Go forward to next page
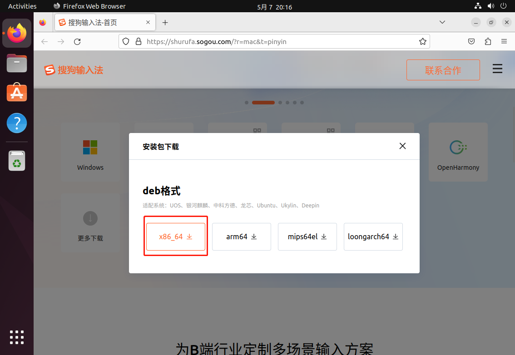The width and height of the screenshot is (515, 355). tap(61, 42)
